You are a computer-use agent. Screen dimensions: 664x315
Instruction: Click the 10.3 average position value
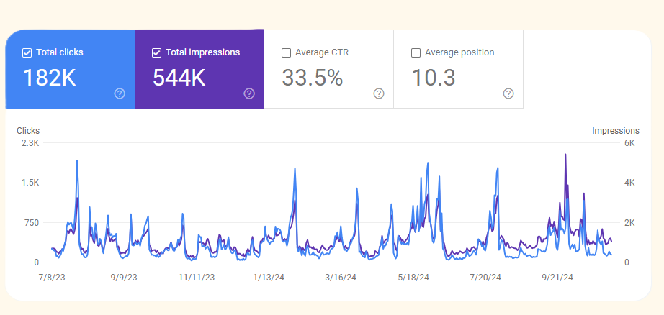click(434, 78)
